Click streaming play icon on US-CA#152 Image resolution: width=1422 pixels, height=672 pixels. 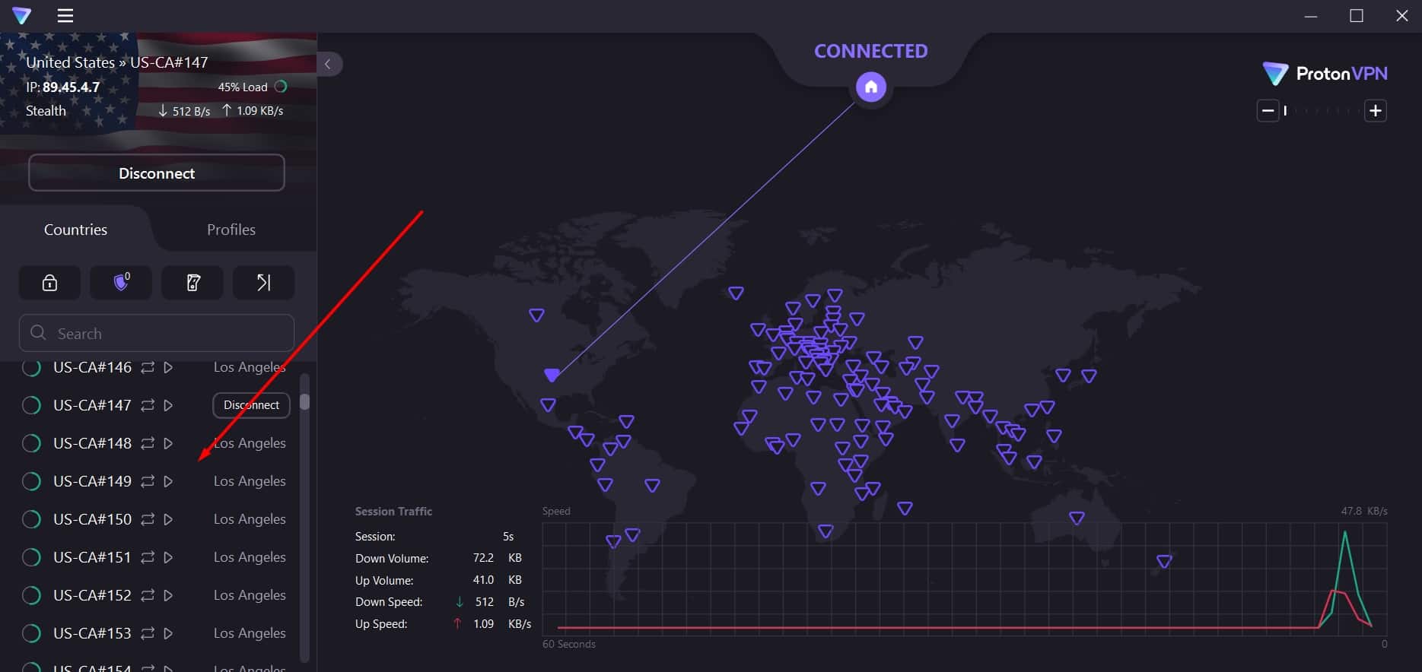click(168, 595)
